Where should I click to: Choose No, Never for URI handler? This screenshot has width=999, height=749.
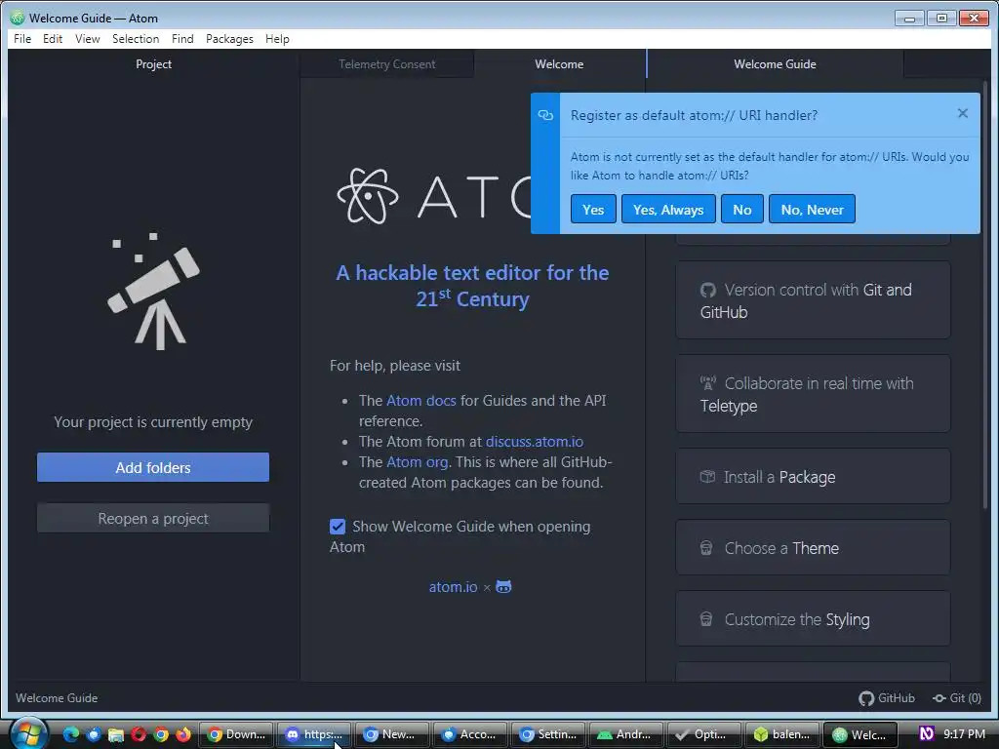[x=813, y=209]
